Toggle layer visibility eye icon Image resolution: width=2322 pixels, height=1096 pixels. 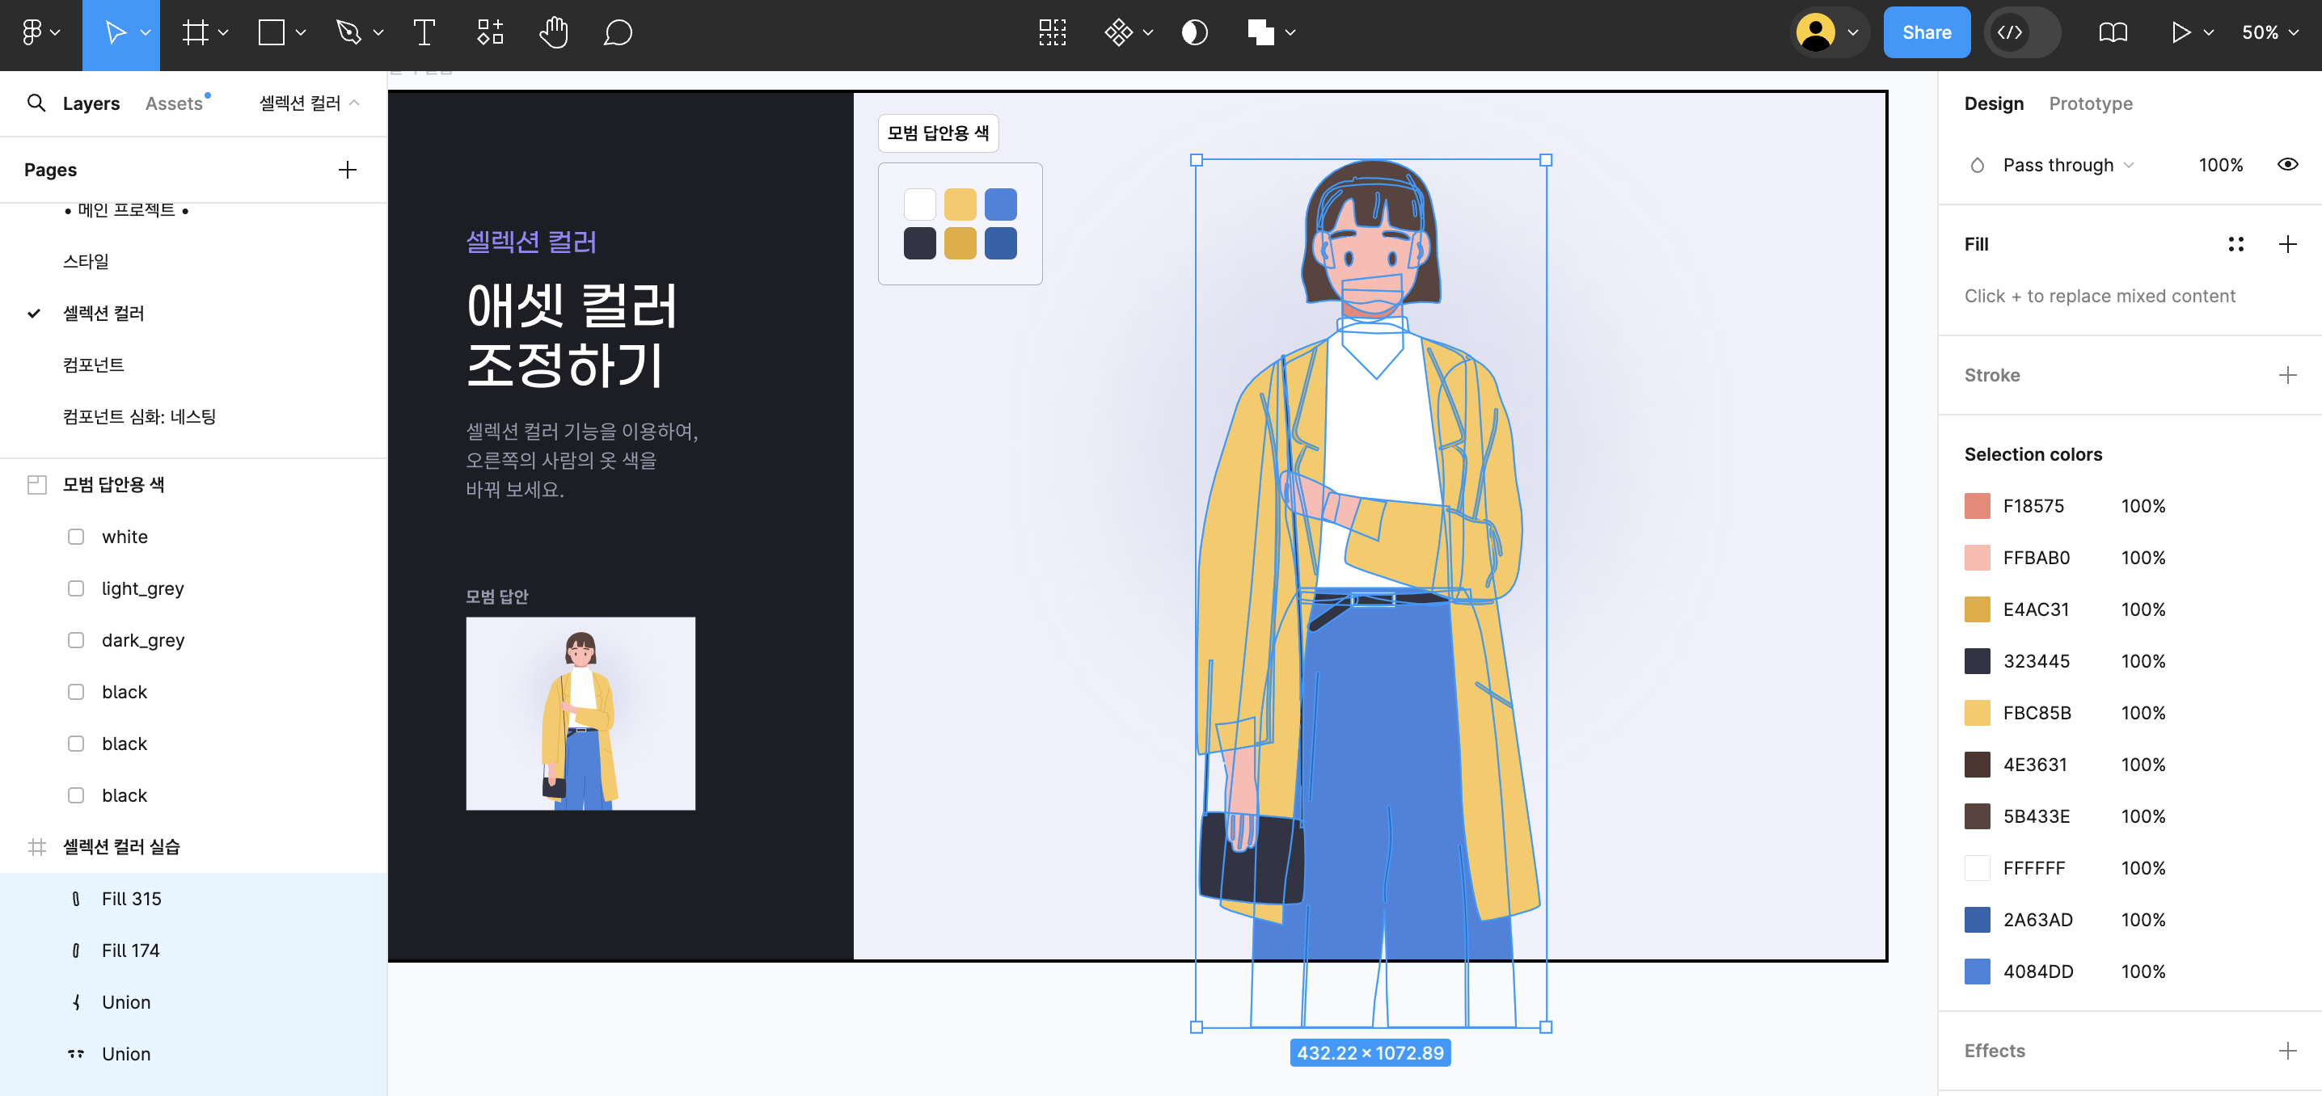[x=2287, y=165]
